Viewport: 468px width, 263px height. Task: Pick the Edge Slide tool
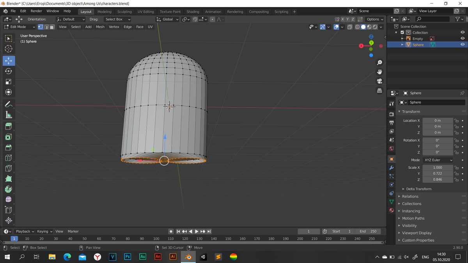coord(9,210)
